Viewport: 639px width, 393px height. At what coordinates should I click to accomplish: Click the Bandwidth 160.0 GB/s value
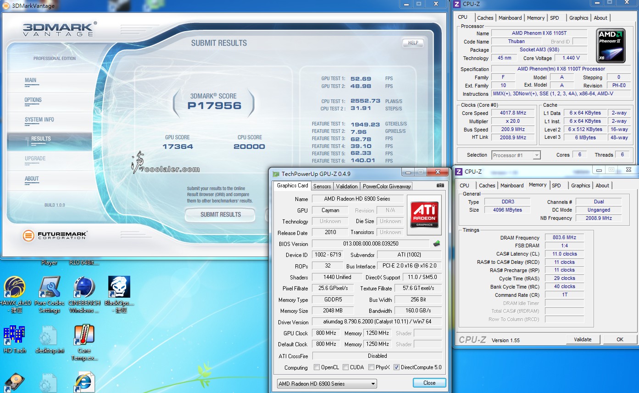click(418, 311)
